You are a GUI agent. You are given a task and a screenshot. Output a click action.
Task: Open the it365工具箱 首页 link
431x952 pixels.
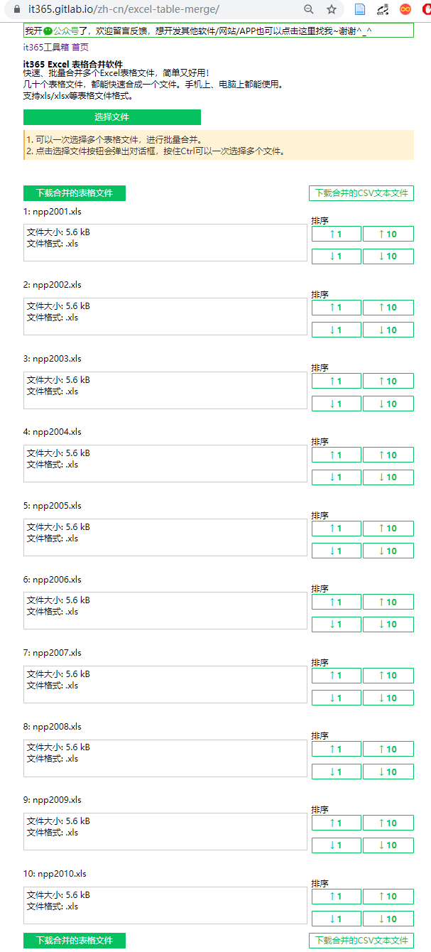[56, 47]
